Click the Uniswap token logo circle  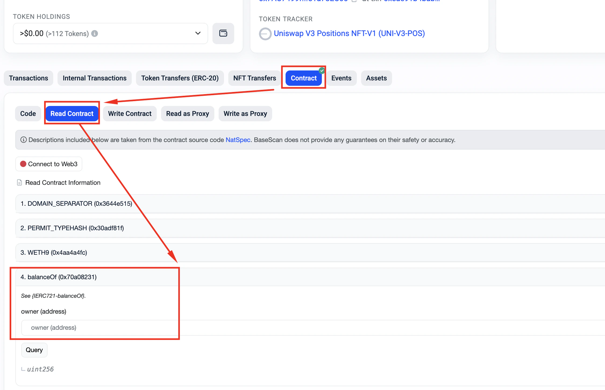[x=265, y=34]
